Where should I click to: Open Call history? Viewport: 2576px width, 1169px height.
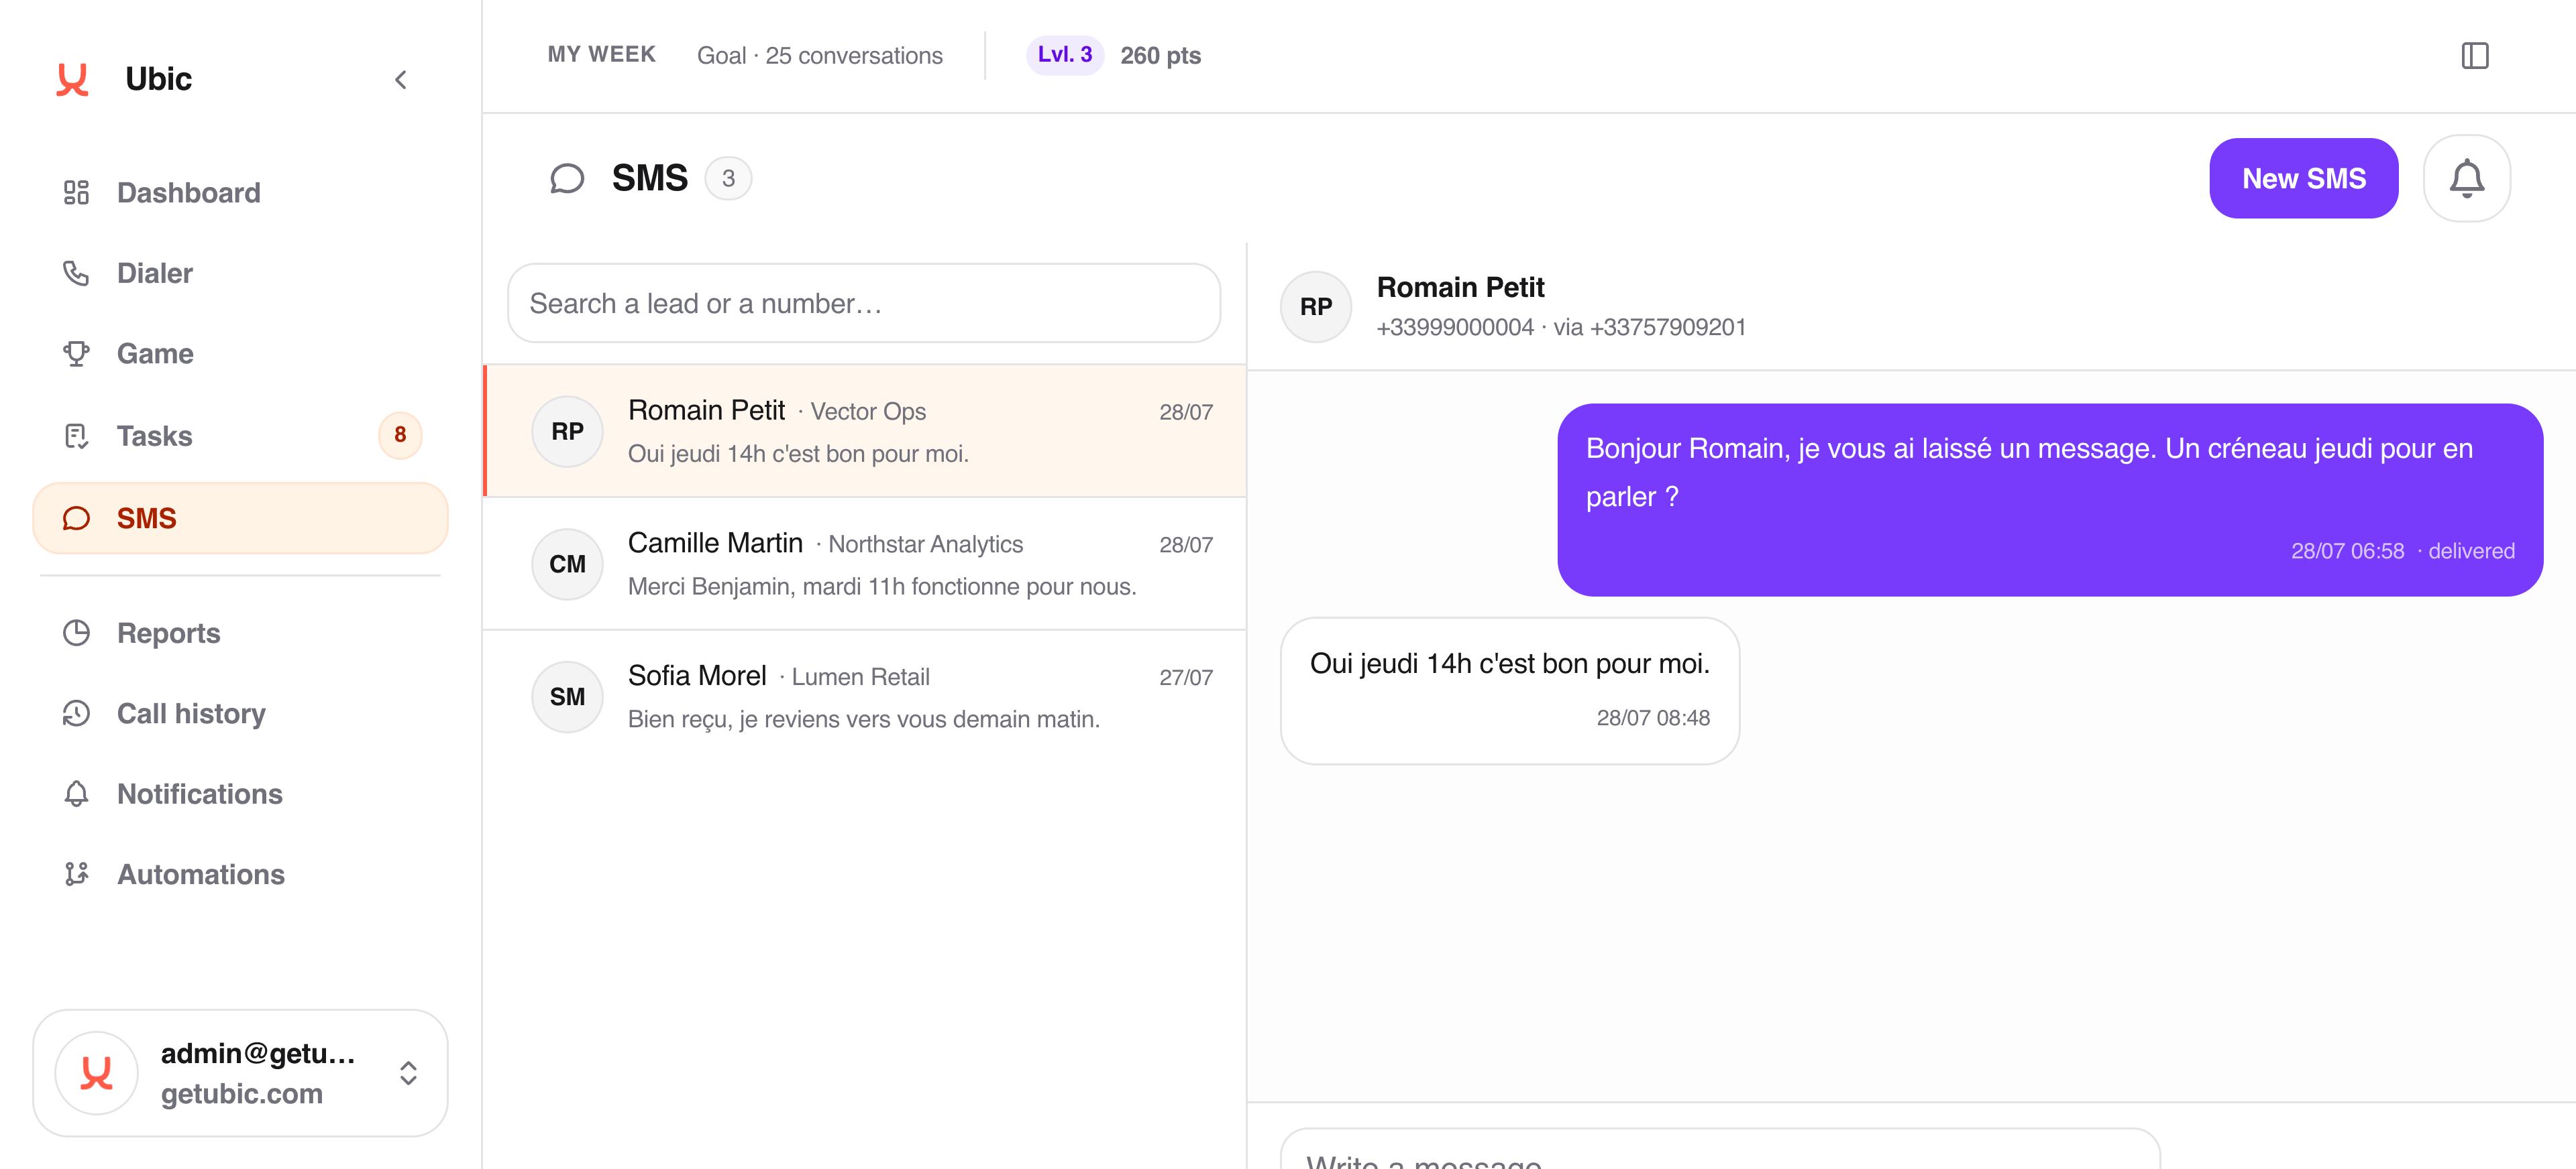[x=240, y=713]
